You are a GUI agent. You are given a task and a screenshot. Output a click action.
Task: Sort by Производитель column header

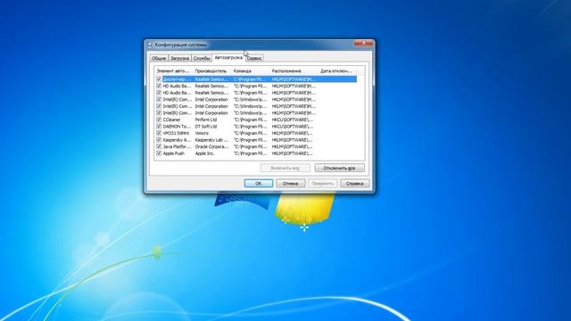tap(212, 71)
